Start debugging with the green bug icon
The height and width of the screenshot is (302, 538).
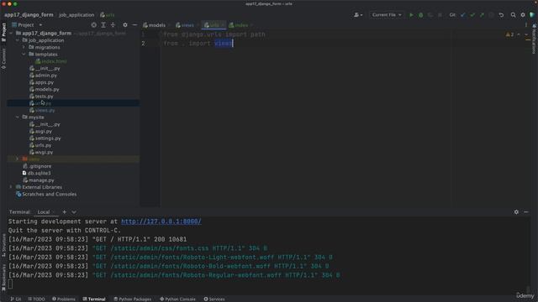tap(420, 15)
